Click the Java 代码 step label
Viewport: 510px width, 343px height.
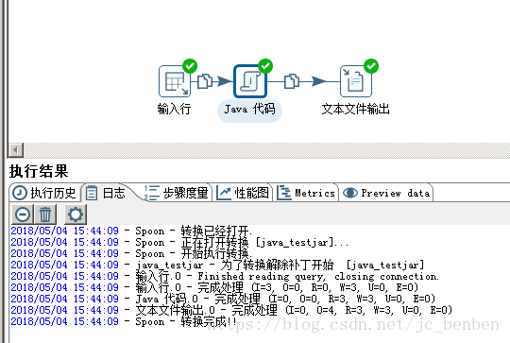[249, 110]
